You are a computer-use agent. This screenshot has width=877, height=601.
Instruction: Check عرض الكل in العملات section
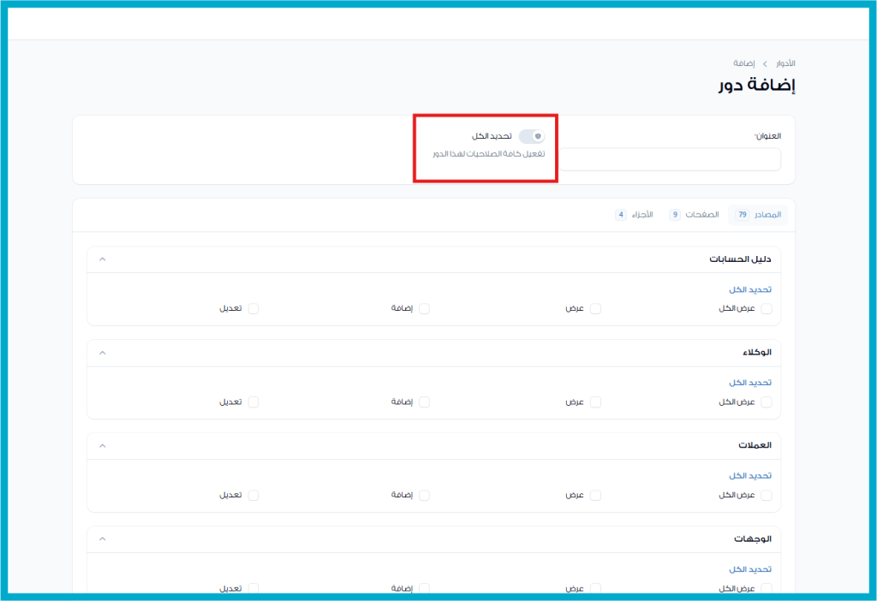point(767,496)
